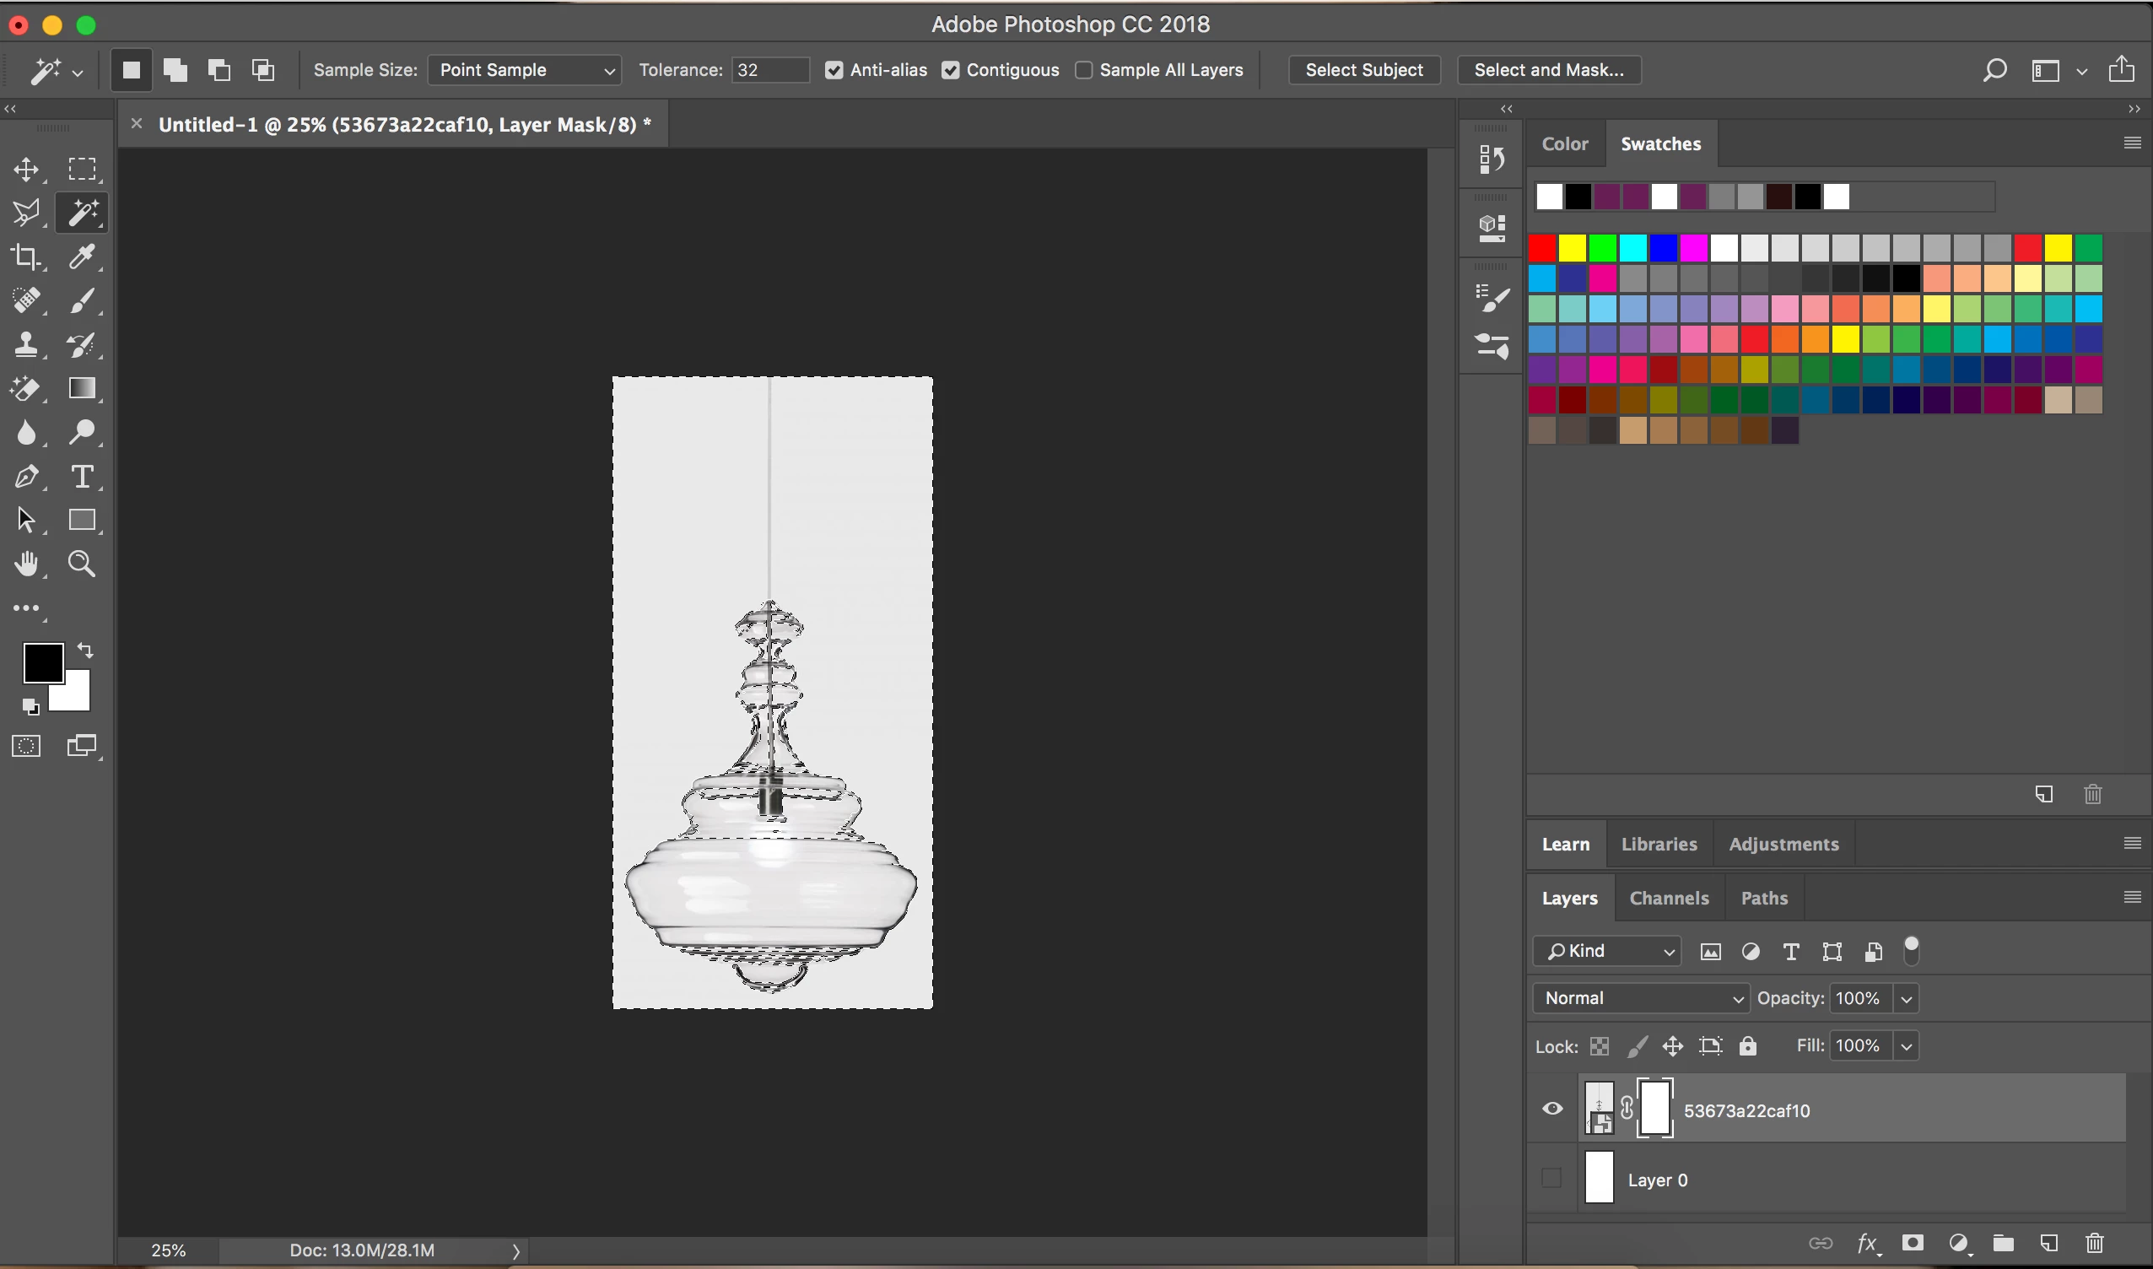Delete layer using trash icon
2153x1269 pixels.
tap(2094, 1243)
